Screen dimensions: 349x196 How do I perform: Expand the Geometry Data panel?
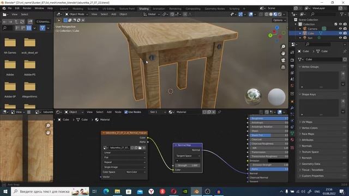(x=311, y=164)
